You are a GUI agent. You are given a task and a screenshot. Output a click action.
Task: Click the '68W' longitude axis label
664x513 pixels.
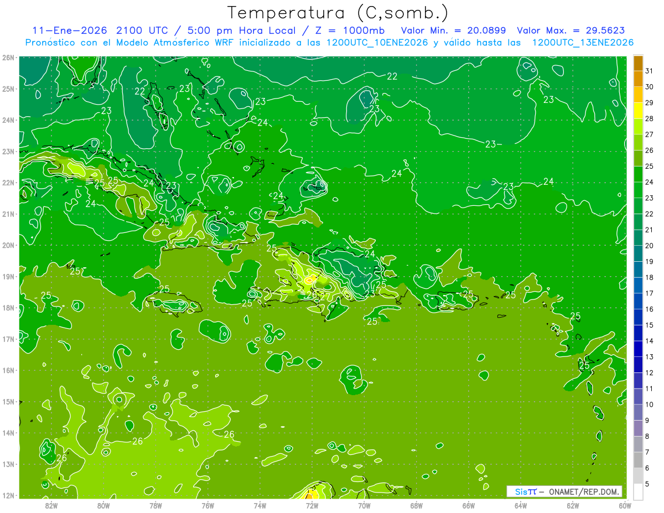[416, 505]
